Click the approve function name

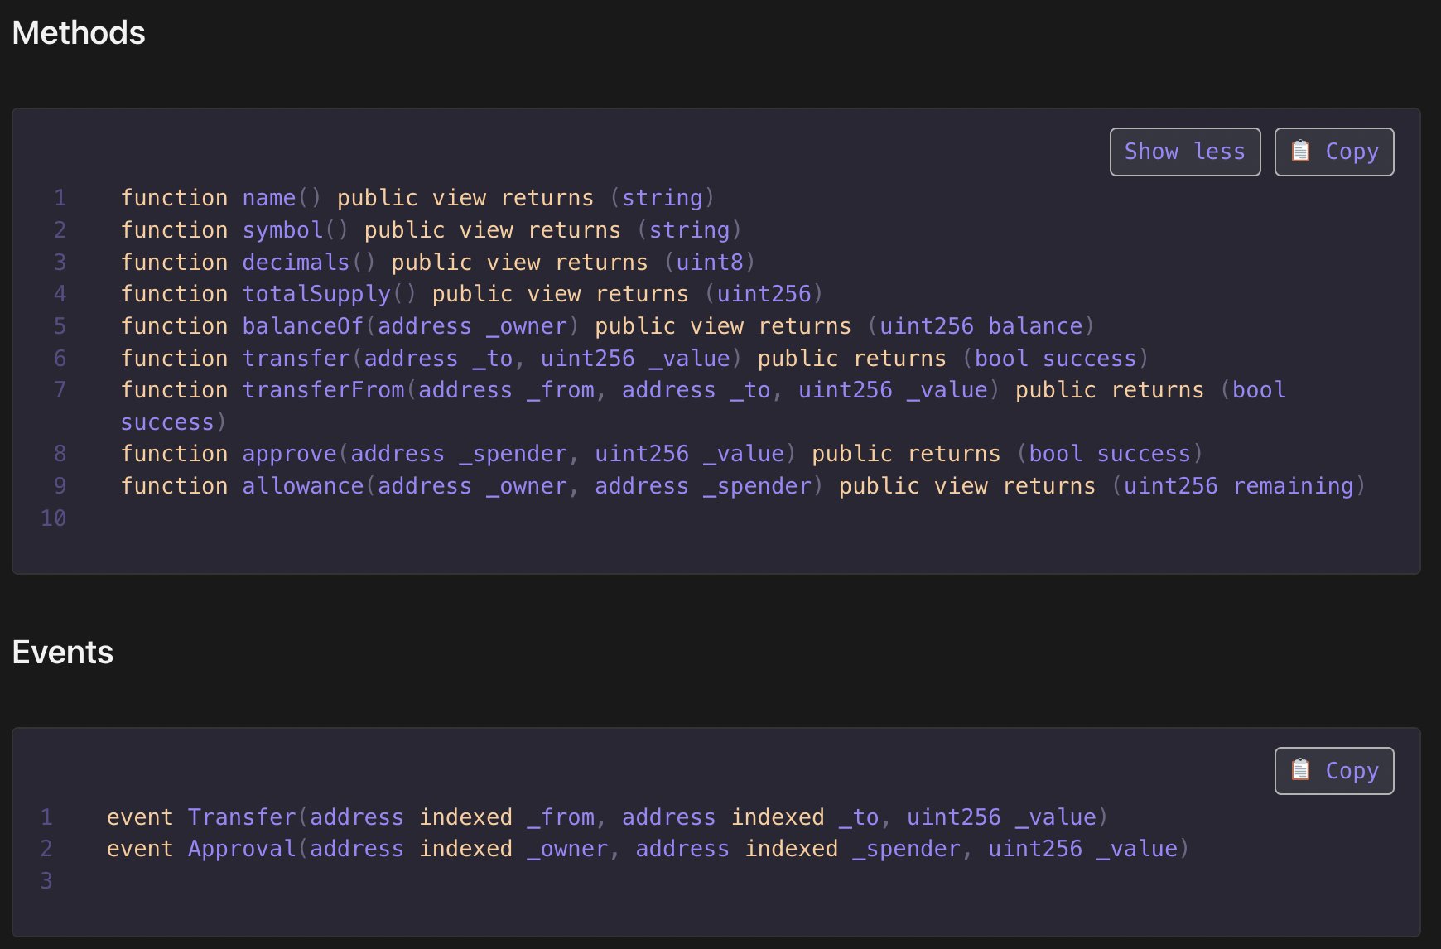tap(289, 454)
